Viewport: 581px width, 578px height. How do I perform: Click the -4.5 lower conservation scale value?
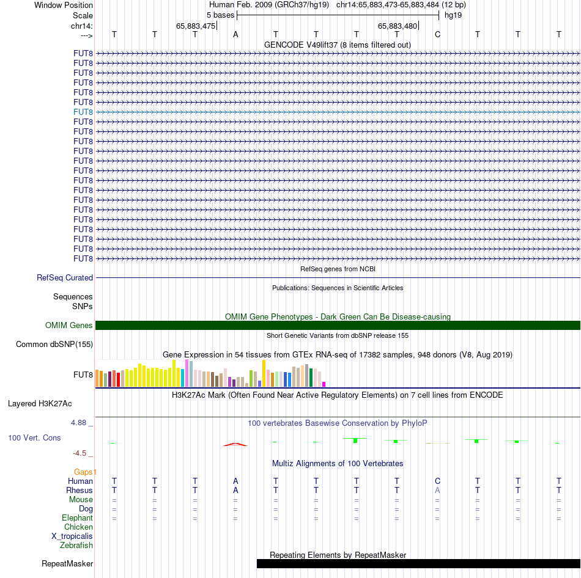click(80, 453)
